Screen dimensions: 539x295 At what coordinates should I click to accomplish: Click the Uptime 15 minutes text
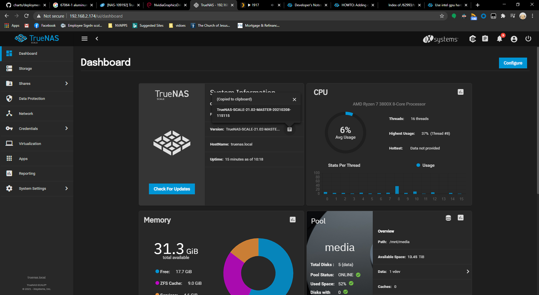pyautogui.click(x=236, y=159)
